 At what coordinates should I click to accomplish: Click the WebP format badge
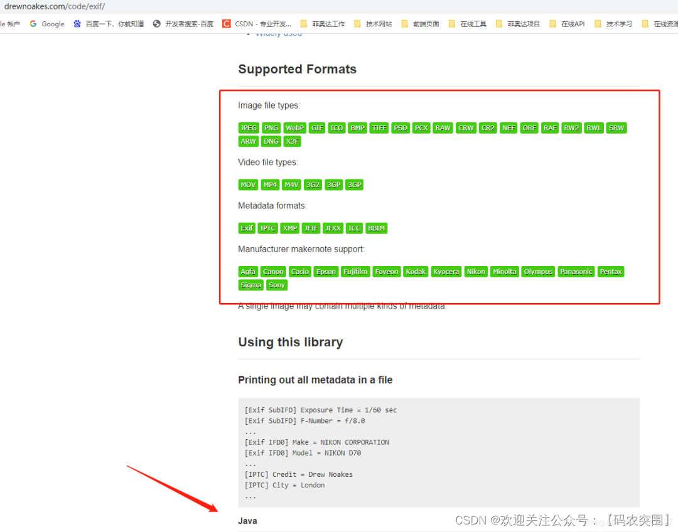pos(294,128)
